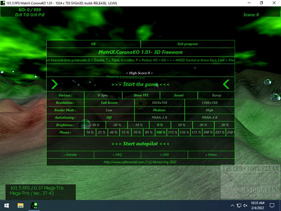Set mouse sensitivity to 70 %
281x211 pixels.
click(x=137, y=132)
